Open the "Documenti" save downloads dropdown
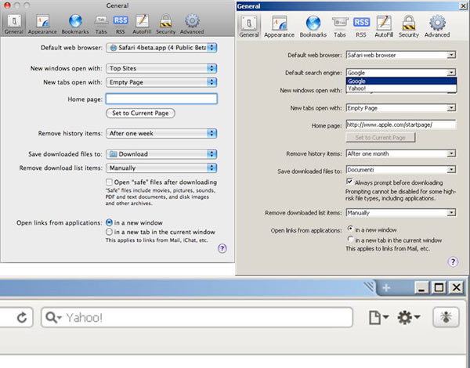Screen dimensions: 470x368 click(x=400, y=171)
